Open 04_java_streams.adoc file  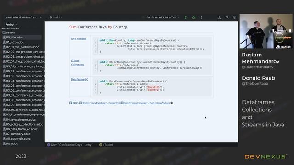(x=19, y=120)
